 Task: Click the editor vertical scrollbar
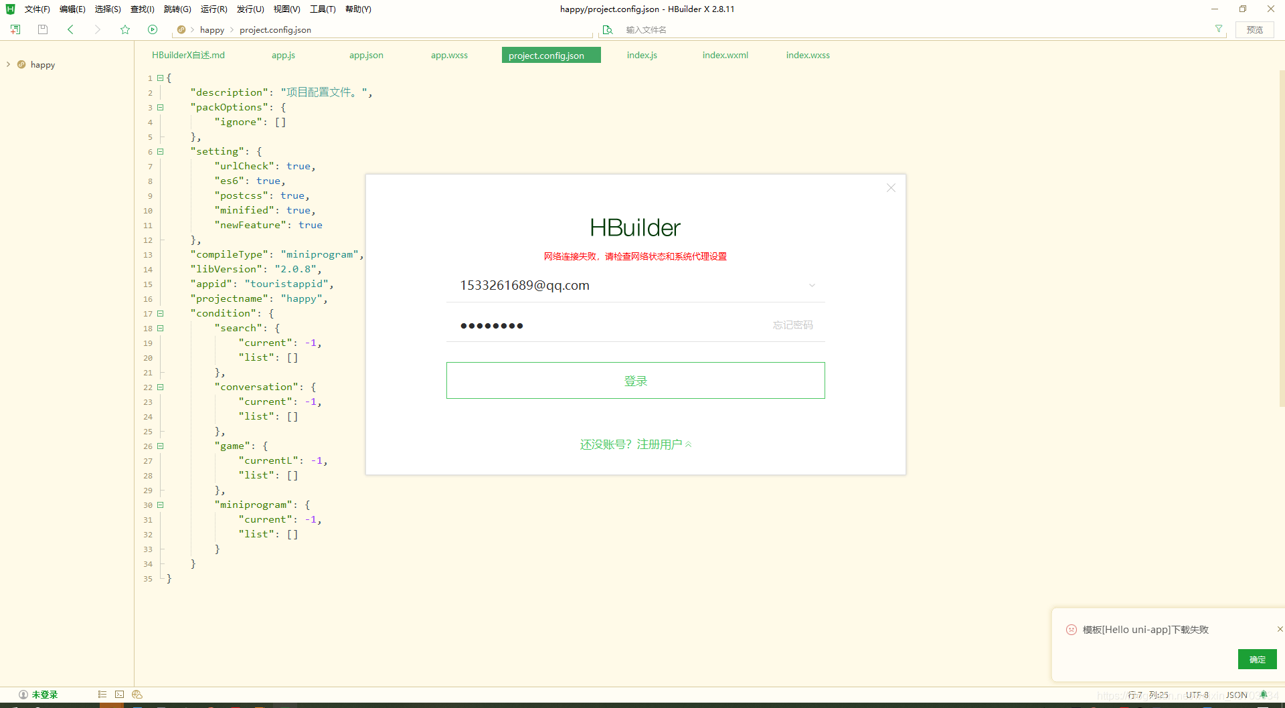tap(1281, 238)
